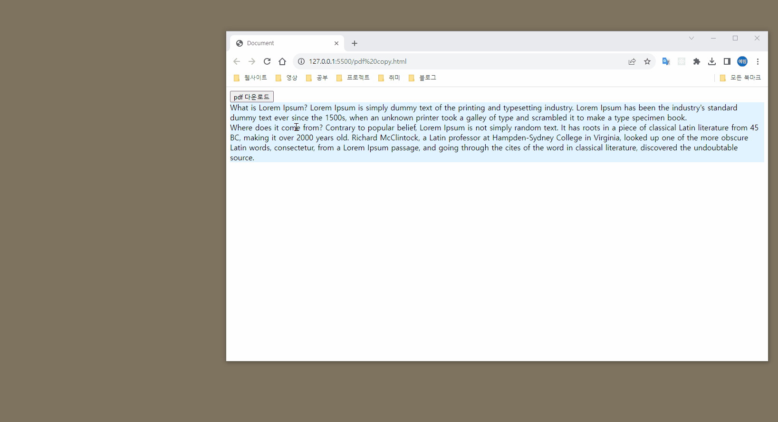This screenshot has width=778, height=422.
Task: Open the 공부 bookmark folder
Action: 317,78
